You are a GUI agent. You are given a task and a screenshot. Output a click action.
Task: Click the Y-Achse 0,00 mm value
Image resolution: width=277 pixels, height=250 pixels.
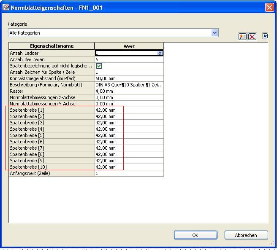tap(129, 104)
